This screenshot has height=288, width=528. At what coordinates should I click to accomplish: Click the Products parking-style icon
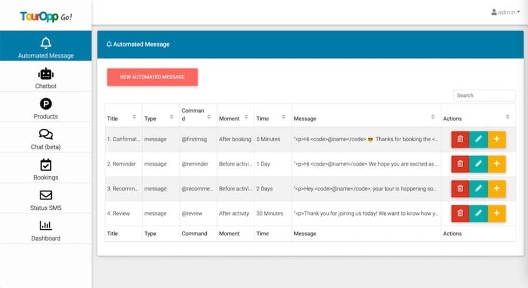(46, 104)
